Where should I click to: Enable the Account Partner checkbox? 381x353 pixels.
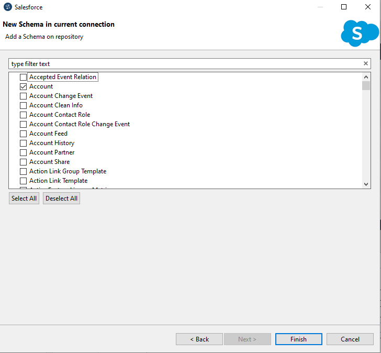[24, 153]
